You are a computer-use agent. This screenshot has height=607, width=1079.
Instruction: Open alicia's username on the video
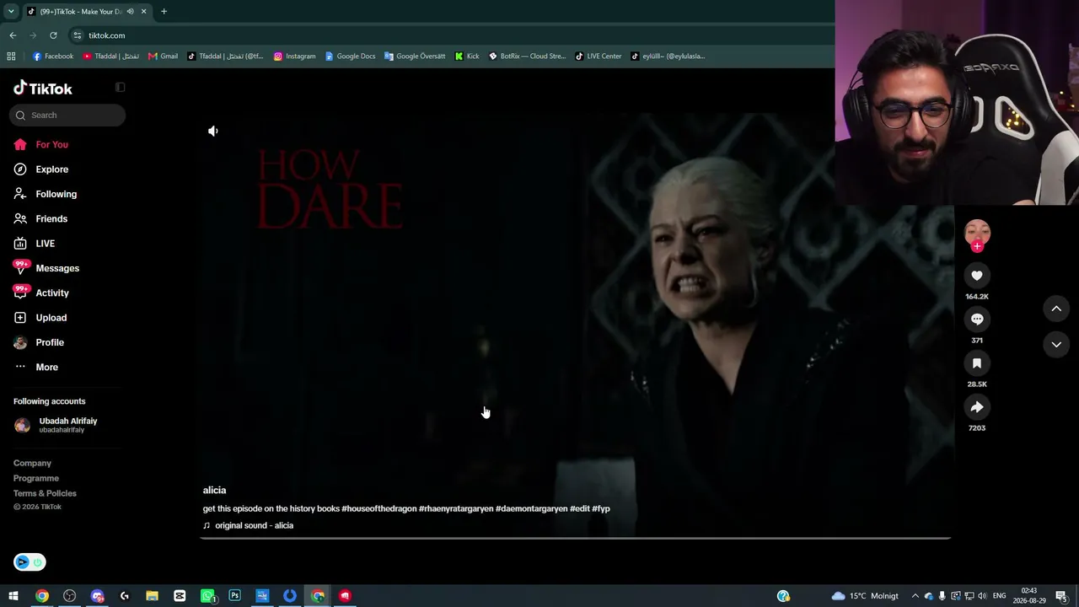coord(214,490)
